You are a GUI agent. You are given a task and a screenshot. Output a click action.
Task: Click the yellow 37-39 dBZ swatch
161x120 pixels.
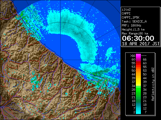coord(138,82)
